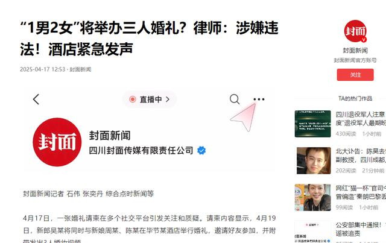Open the 封面新闻 sidebar account name
The width and height of the screenshot is (386, 243).
(355, 51)
